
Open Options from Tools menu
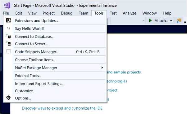pos(55,98)
